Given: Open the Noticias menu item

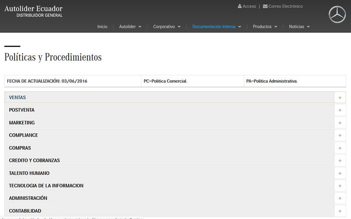Looking at the screenshot, I should [x=299, y=27].
